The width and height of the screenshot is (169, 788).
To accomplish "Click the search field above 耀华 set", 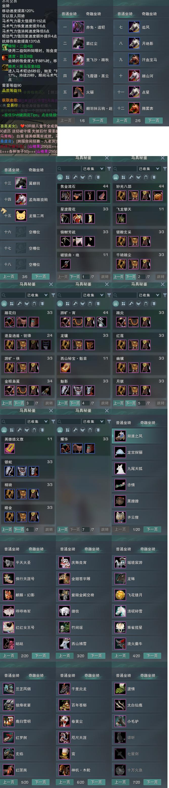I will point(68,422).
